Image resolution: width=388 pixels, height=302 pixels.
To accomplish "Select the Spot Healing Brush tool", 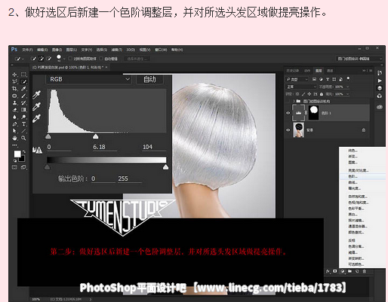I will pyautogui.click(x=14, y=96).
